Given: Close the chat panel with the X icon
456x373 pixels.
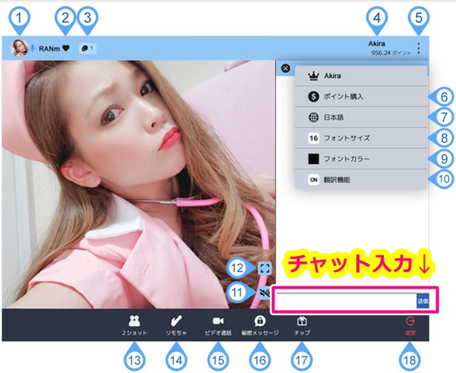Looking at the screenshot, I should click(286, 68).
